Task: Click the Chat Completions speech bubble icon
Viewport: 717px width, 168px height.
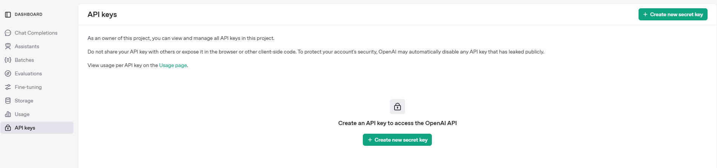Action: (8, 33)
